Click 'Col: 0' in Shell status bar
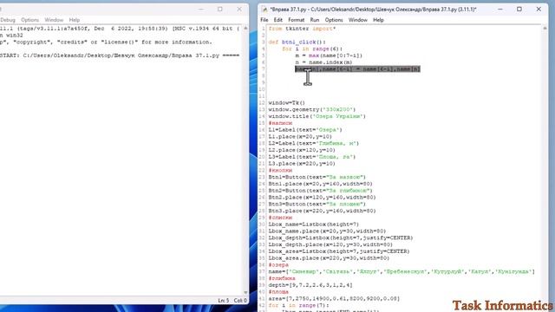555x312 pixels. [x=240, y=301]
